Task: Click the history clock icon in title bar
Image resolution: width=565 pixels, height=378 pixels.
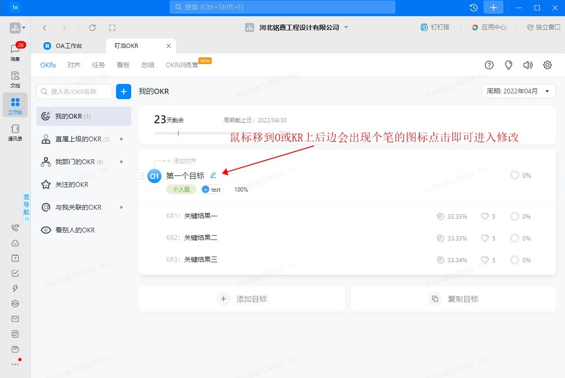Action: click(x=473, y=8)
